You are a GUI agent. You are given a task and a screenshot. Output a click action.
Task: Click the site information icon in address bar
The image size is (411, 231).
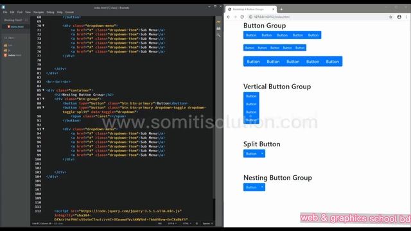[250, 17]
